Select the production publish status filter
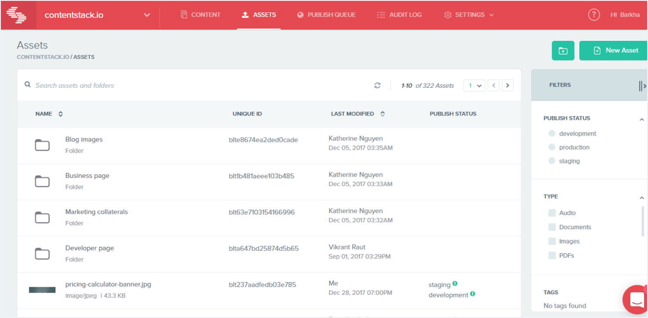The width and height of the screenshot is (648, 318). click(x=552, y=148)
